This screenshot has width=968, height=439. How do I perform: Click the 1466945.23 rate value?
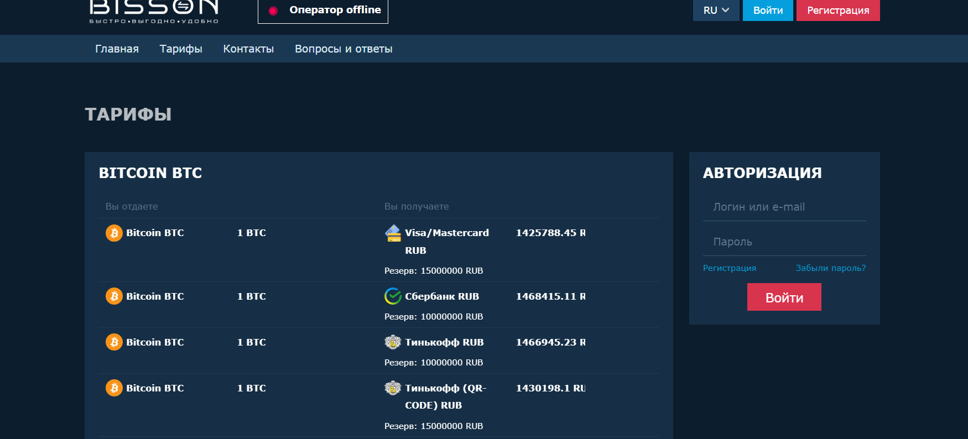tap(550, 342)
